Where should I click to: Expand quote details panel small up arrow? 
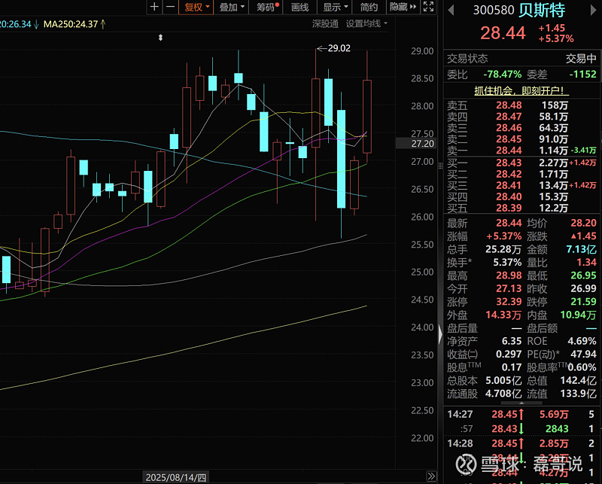point(521,403)
